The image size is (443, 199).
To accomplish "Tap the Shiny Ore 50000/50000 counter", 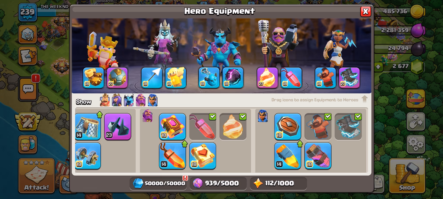I will [158, 184].
